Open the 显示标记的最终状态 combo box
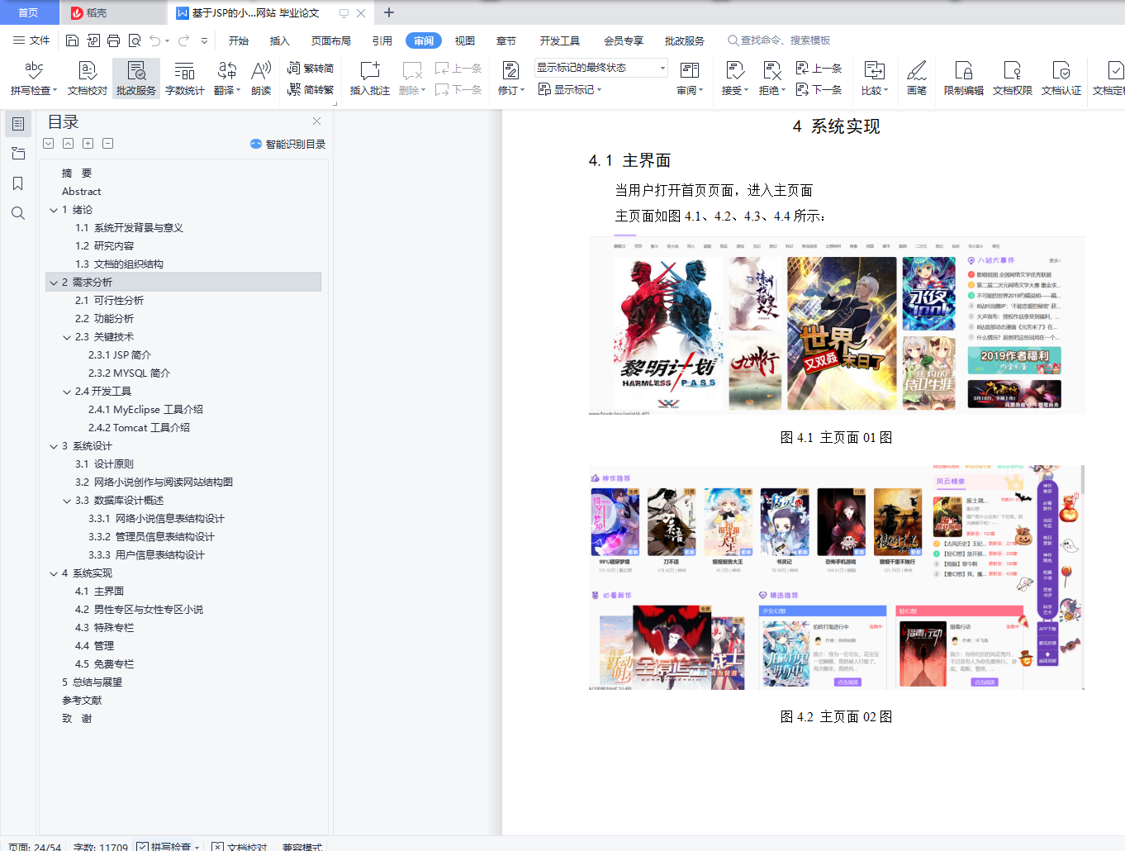Image resolution: width=1125 pixels, height=851 pixels. pyautogui.click(x=600, y=68)
